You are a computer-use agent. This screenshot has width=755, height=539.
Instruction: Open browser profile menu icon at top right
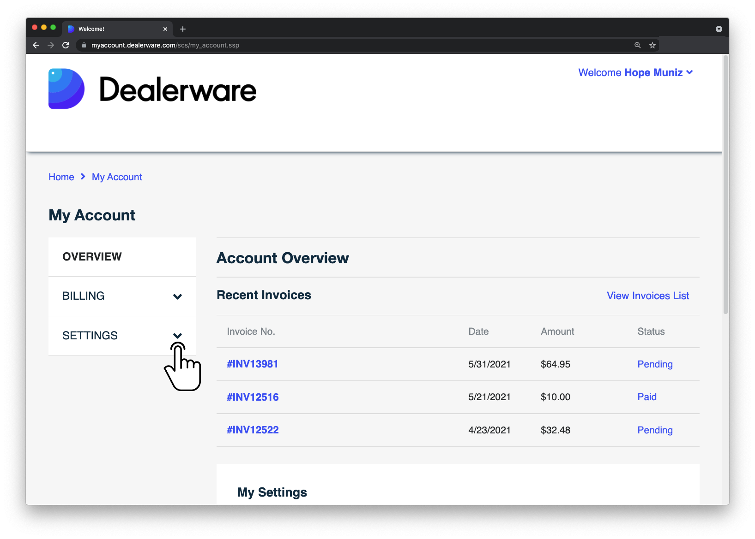719,29
